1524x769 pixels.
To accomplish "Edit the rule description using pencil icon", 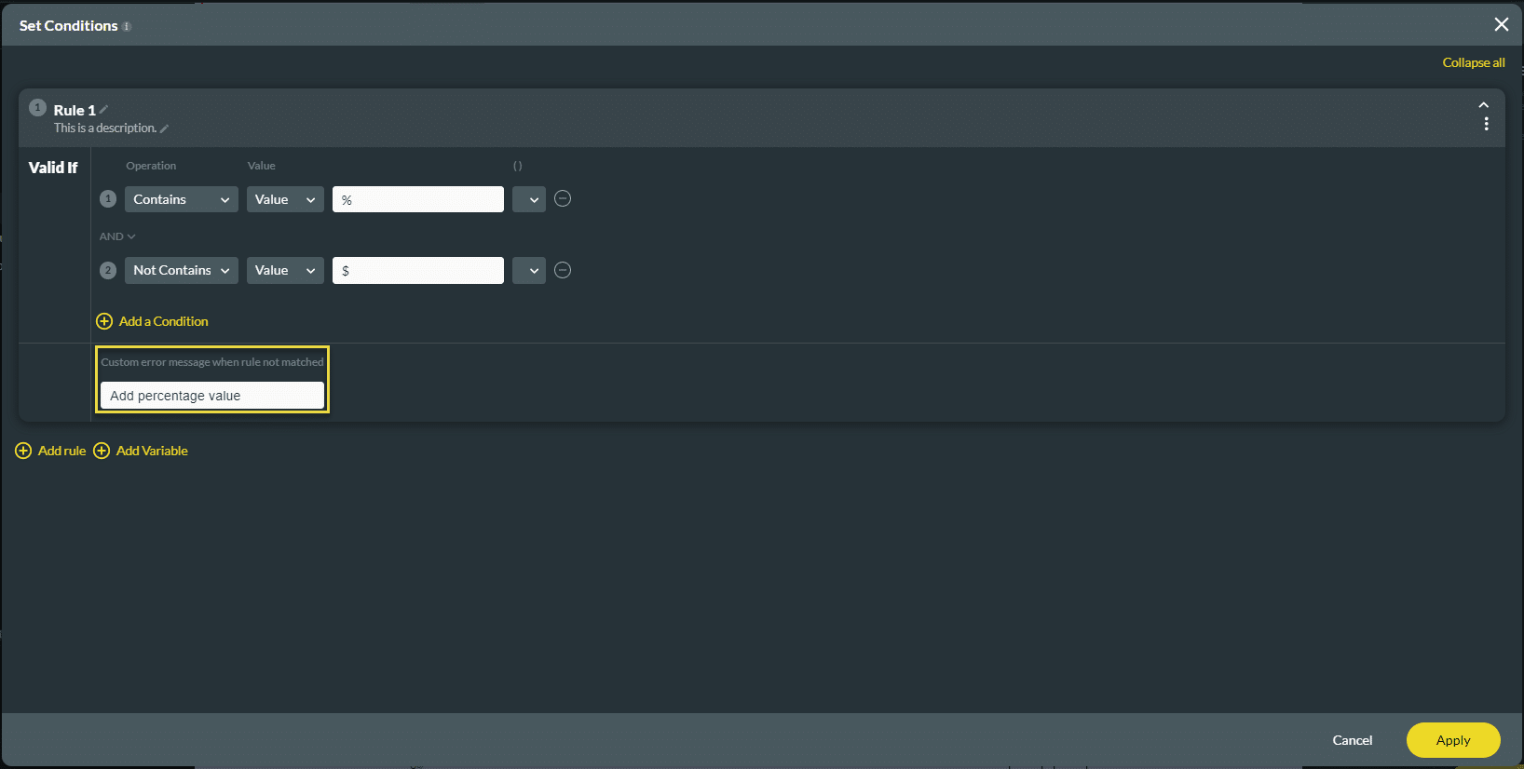I will tap(164, 128).
